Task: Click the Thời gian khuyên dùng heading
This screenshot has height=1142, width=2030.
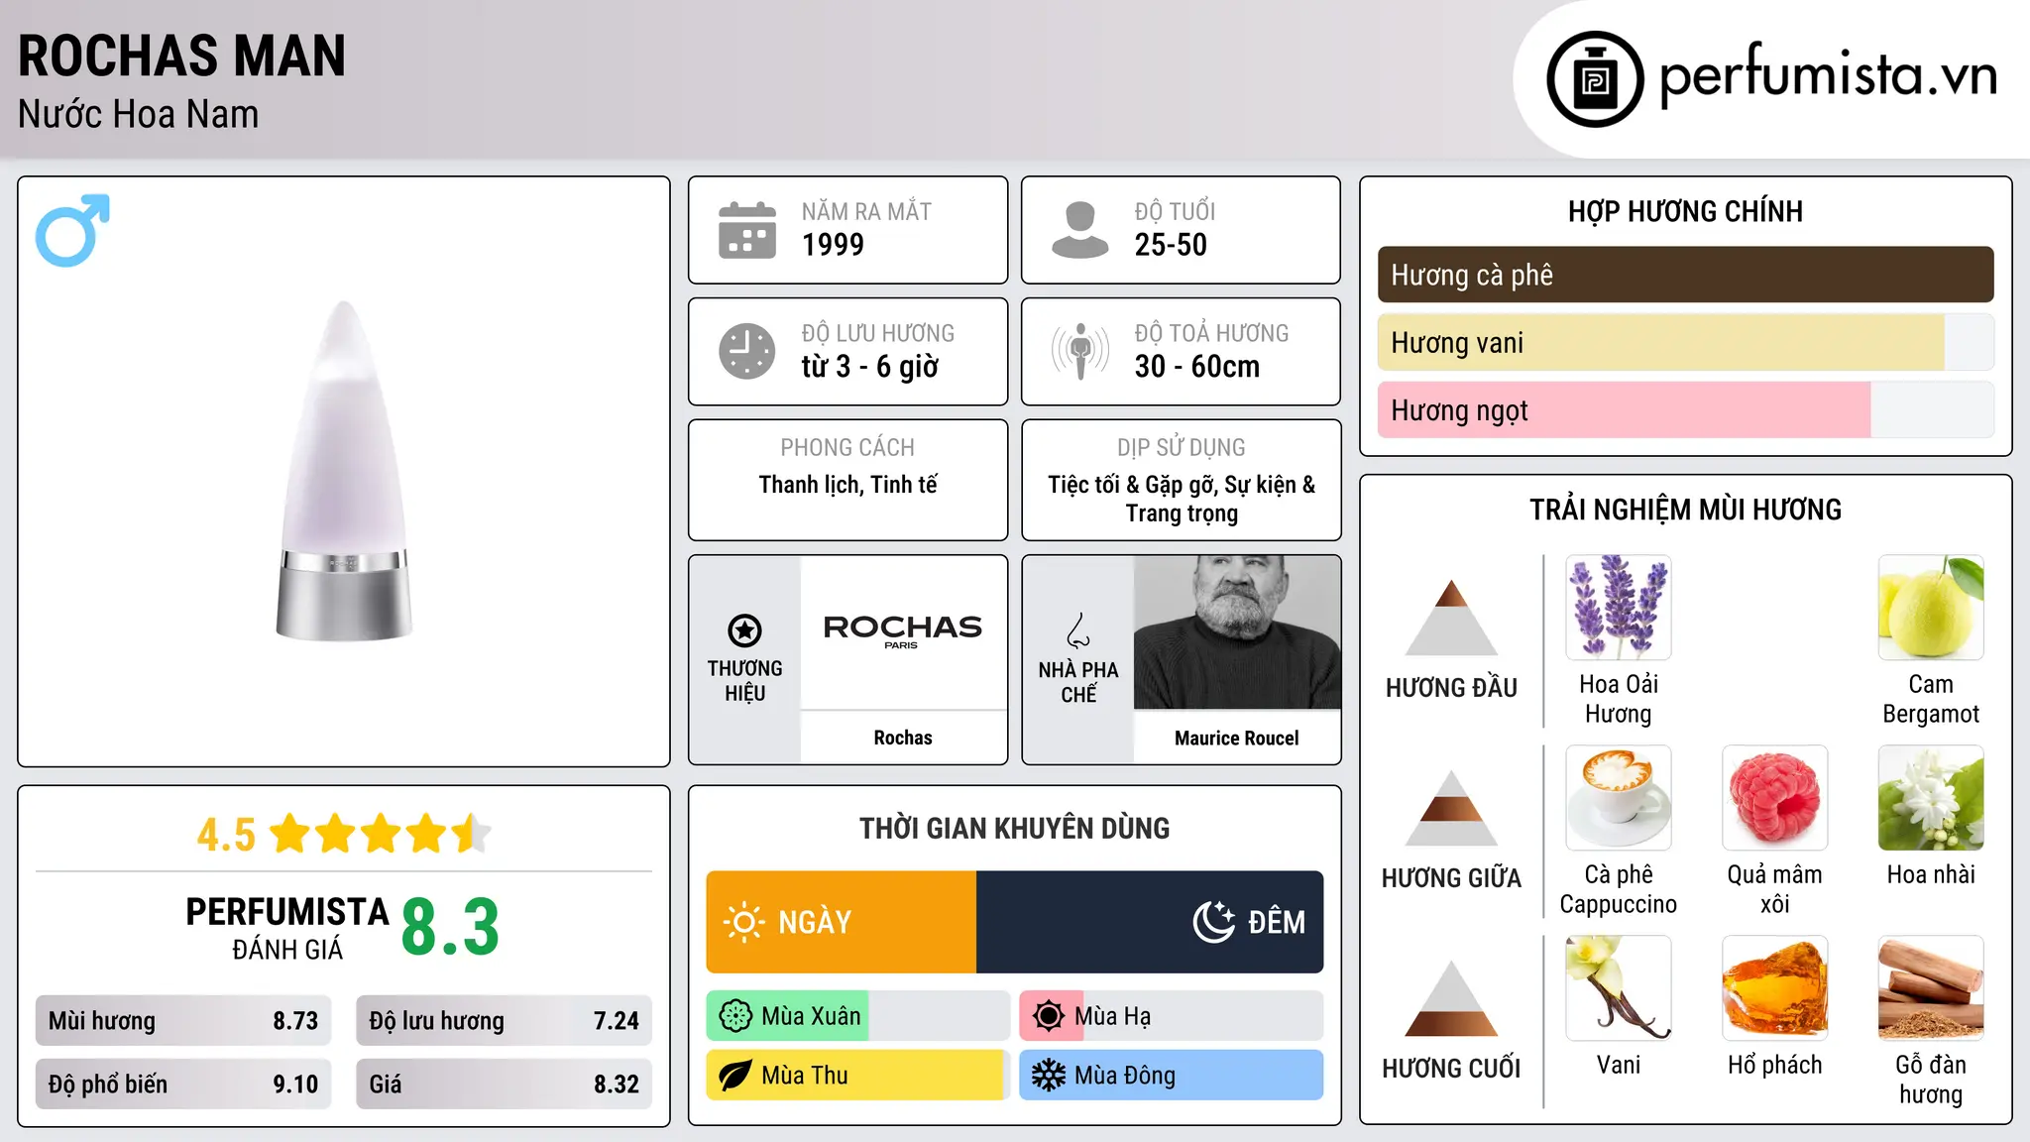Action: pos(1015,828)
